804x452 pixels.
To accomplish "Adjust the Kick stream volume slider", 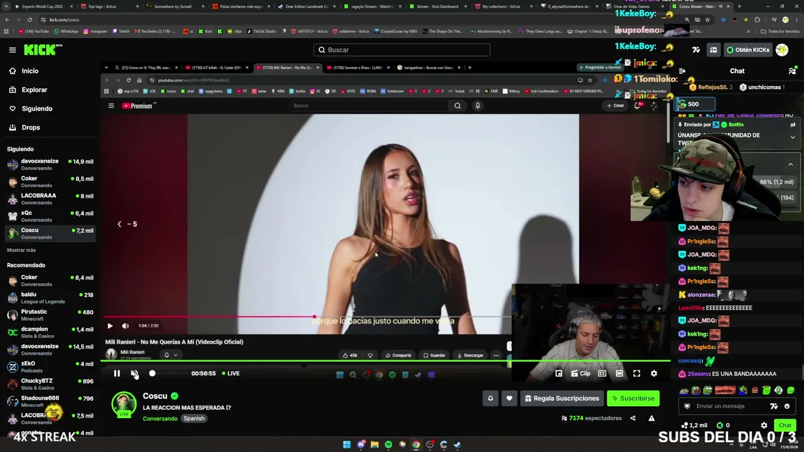I will (x=169, y=374).
